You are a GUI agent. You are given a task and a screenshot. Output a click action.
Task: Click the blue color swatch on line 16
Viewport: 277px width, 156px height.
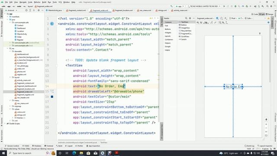tap(52, 97)
